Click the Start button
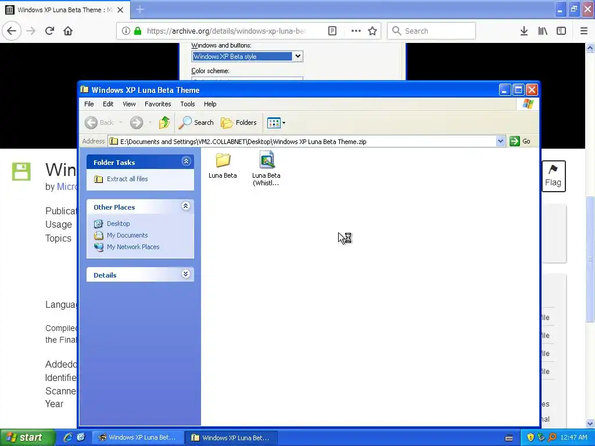Viewport: 595px width, 446px height. [27, 438]
